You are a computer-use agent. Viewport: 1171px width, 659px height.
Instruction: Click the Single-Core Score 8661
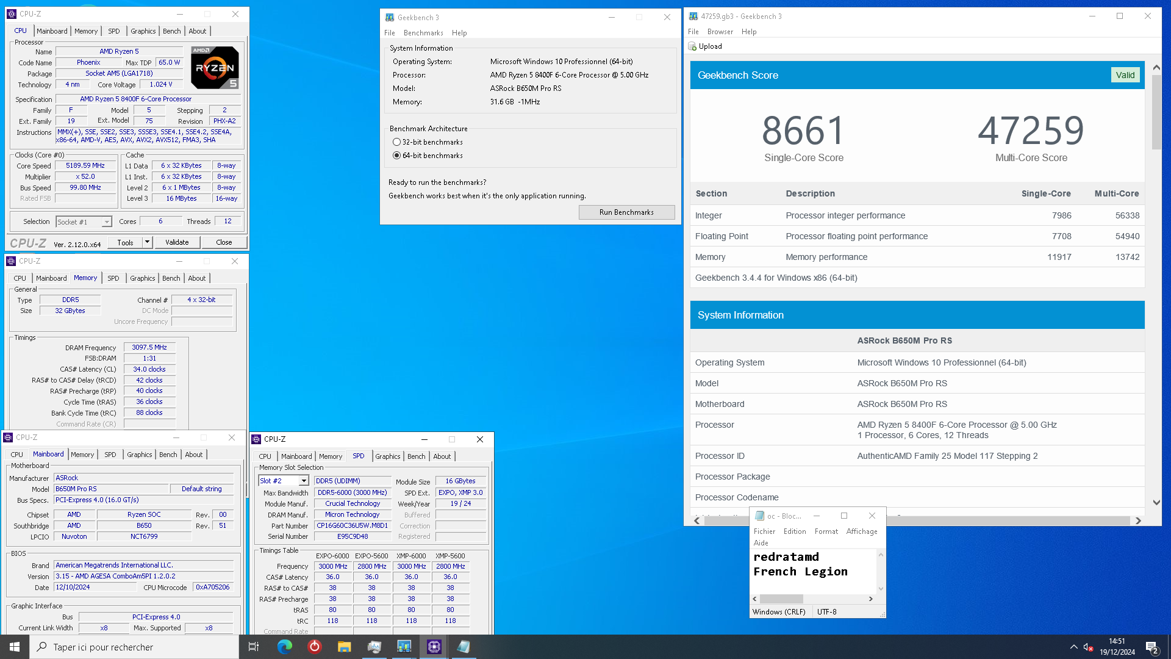pyautogui.click(x=803, y=131)
